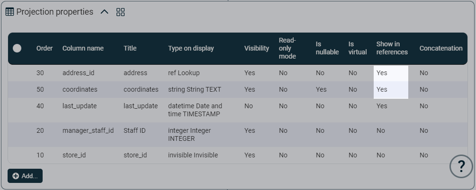Select the coordinates column name cell
Viewport: 476px width, 190px height.
pyautogui.click(x=80, y=89)
